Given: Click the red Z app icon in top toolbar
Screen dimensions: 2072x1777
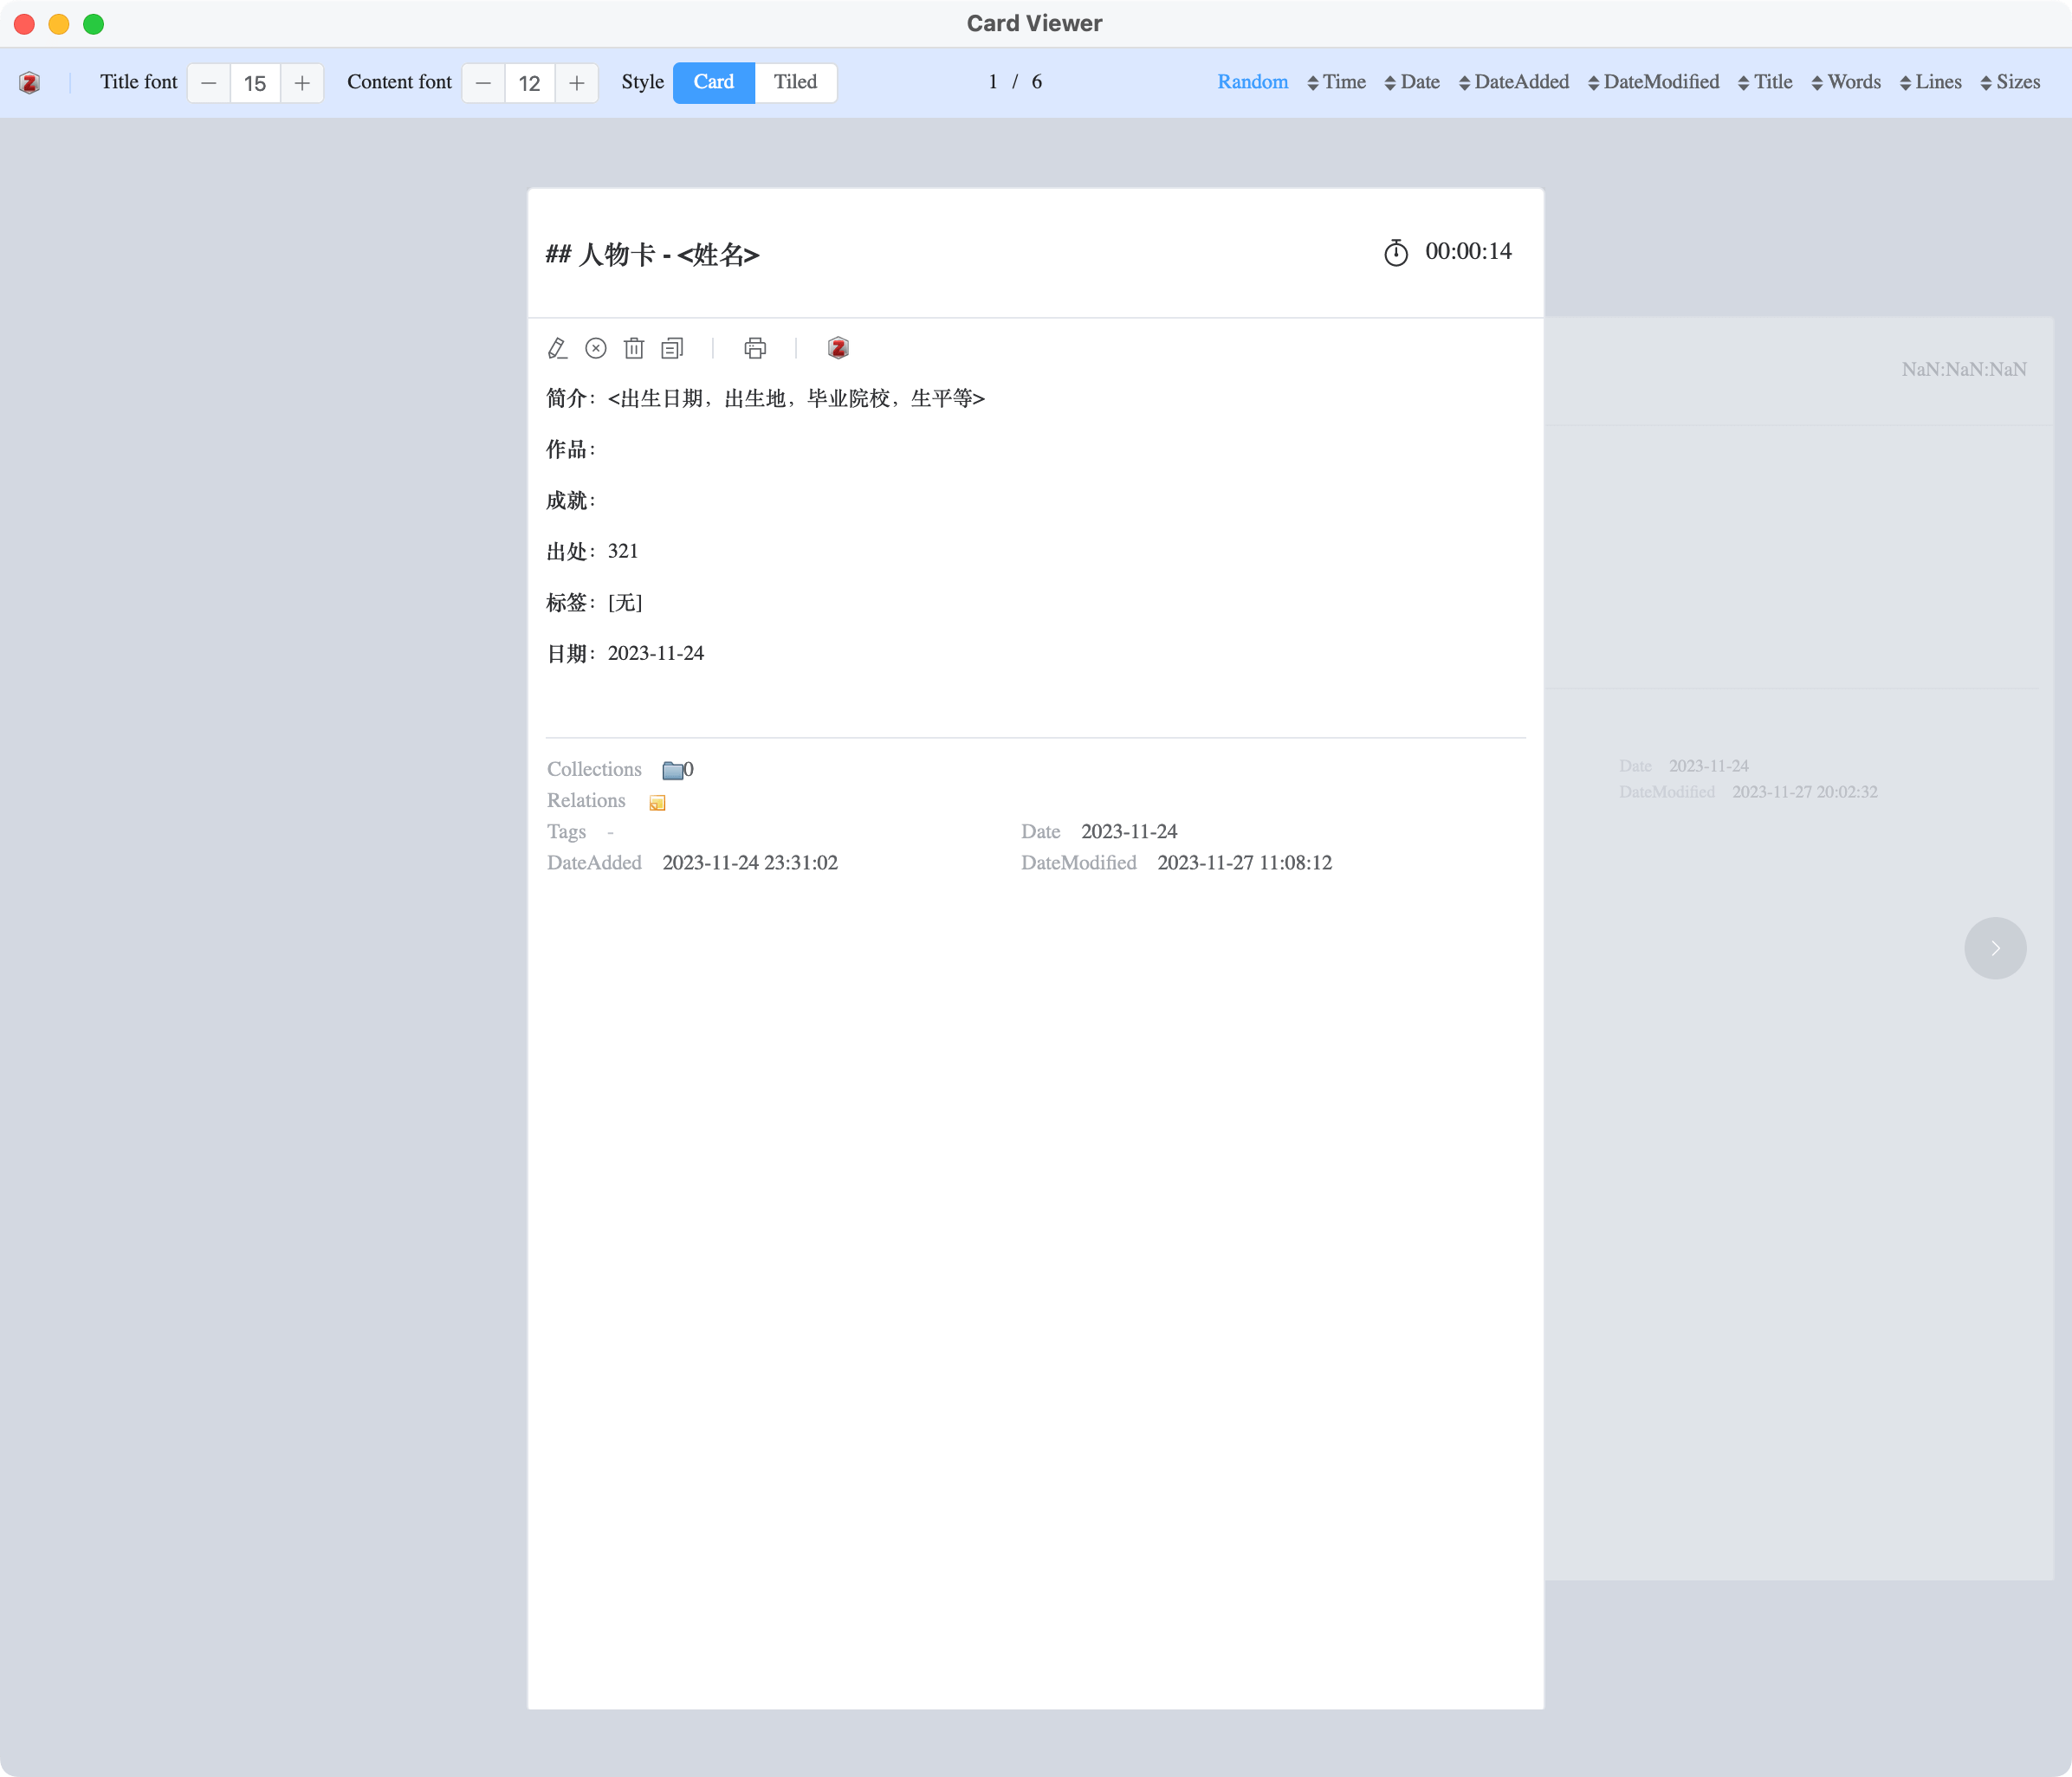Looking at the screenshot, I should coord(30,83).
